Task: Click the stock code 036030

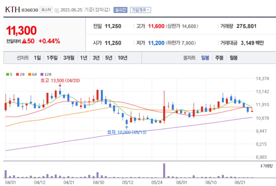Action: coord(30,10)
